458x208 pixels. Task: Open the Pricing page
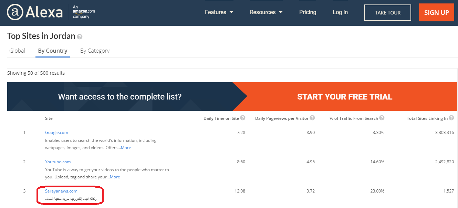[308, 12]
